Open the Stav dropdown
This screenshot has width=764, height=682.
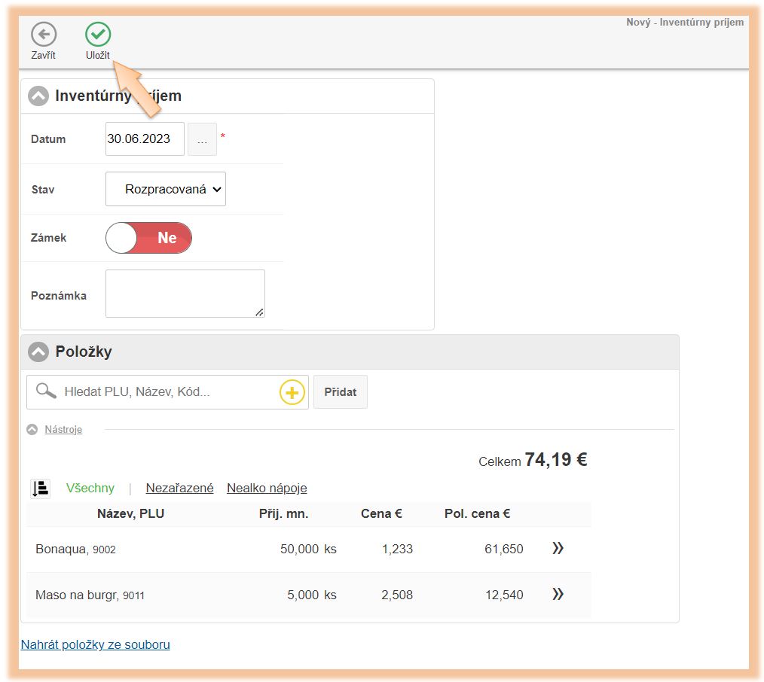coord(166,190)
